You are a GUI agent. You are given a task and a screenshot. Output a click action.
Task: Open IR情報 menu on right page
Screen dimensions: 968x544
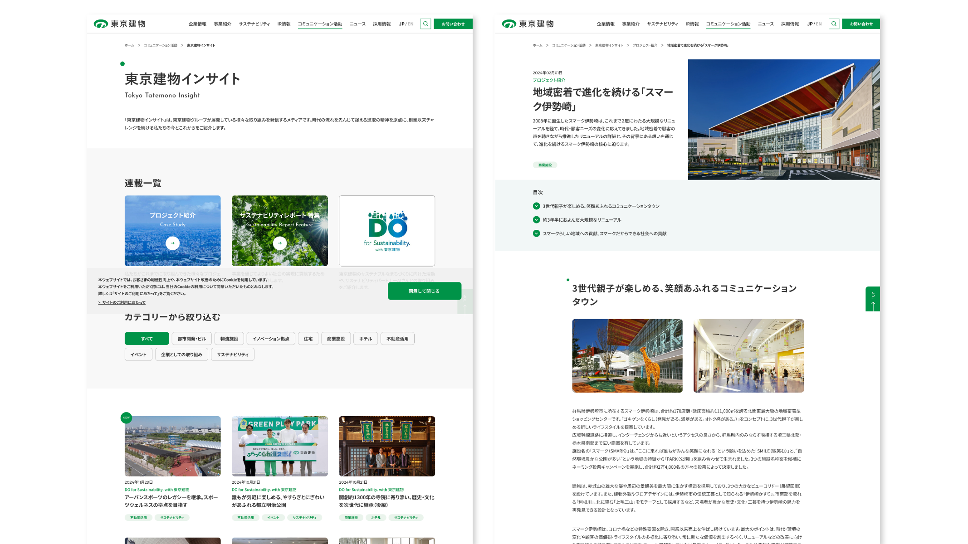692,24
